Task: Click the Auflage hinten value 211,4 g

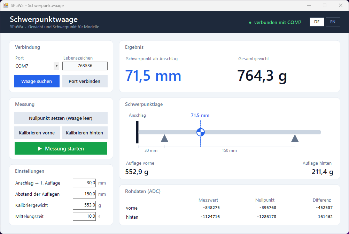Action: pyautogui.click(x=322, y=172)
